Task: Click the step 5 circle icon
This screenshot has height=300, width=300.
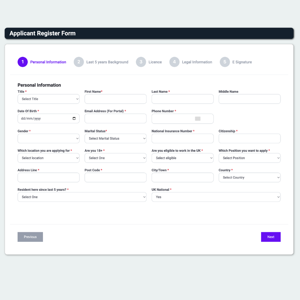Action: pos(225,62)
